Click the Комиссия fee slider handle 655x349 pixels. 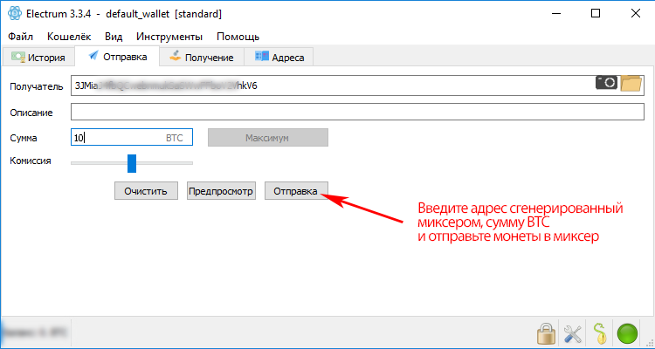(132, 163)
